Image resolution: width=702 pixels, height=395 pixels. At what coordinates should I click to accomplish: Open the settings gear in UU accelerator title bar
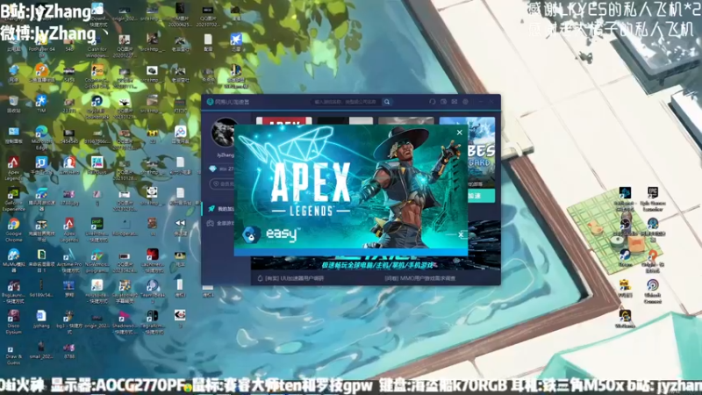point(466,102)
